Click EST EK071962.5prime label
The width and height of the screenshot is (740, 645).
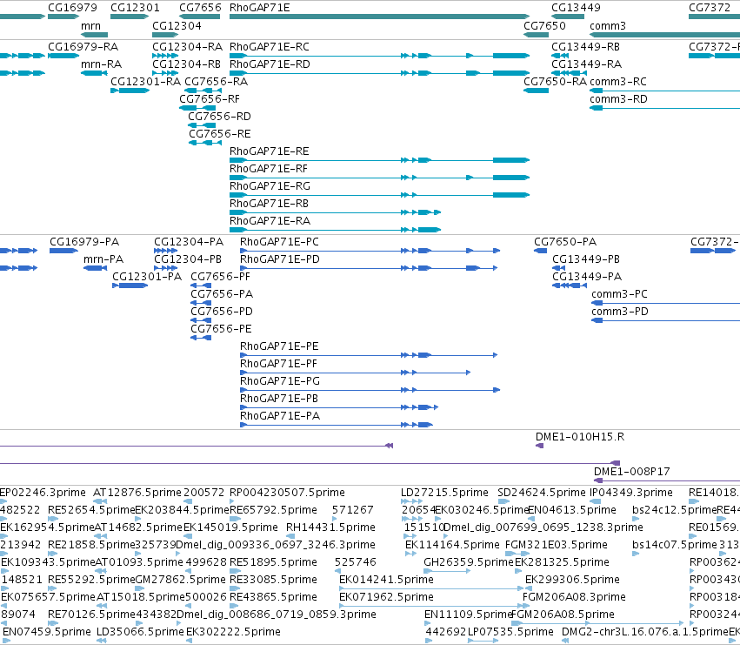pos(386,597)
